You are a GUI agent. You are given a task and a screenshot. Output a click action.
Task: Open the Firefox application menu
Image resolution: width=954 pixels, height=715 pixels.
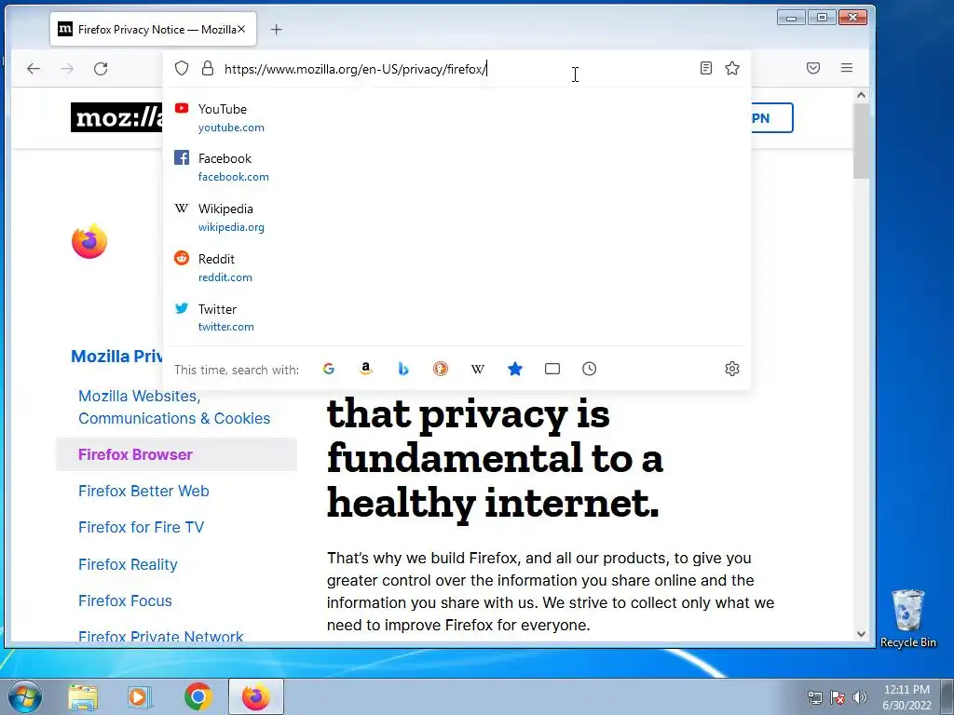(846, 68)
